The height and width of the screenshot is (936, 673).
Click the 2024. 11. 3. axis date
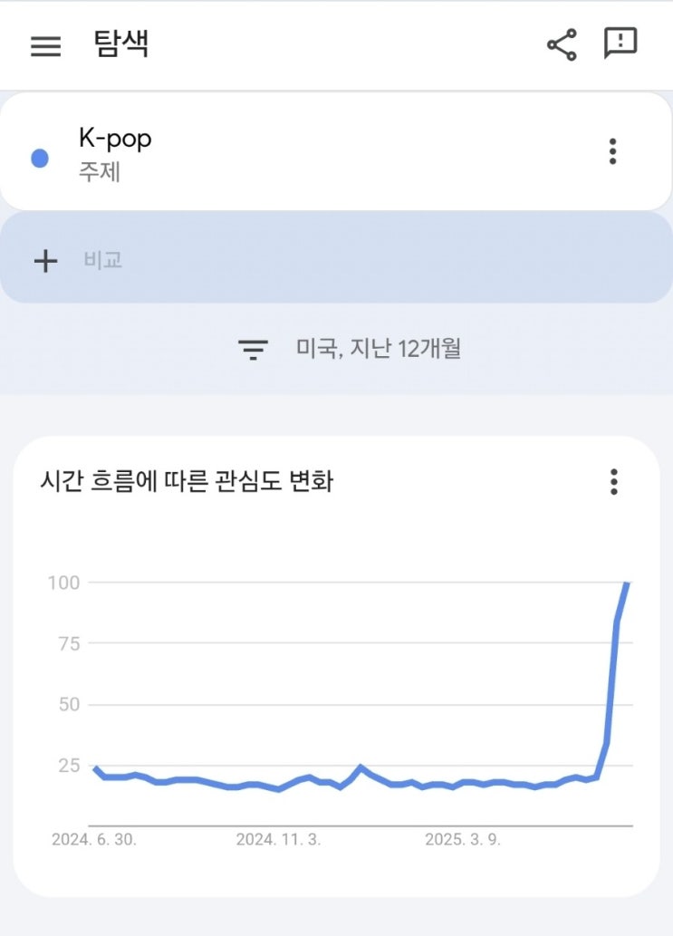click(x=278, y=840)
